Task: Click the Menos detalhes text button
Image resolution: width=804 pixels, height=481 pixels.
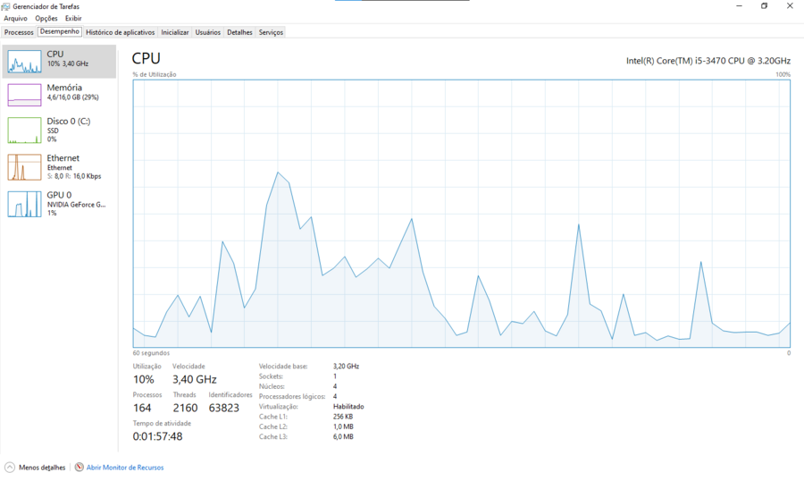Action: pyautogui.click(x=42, y=468)
